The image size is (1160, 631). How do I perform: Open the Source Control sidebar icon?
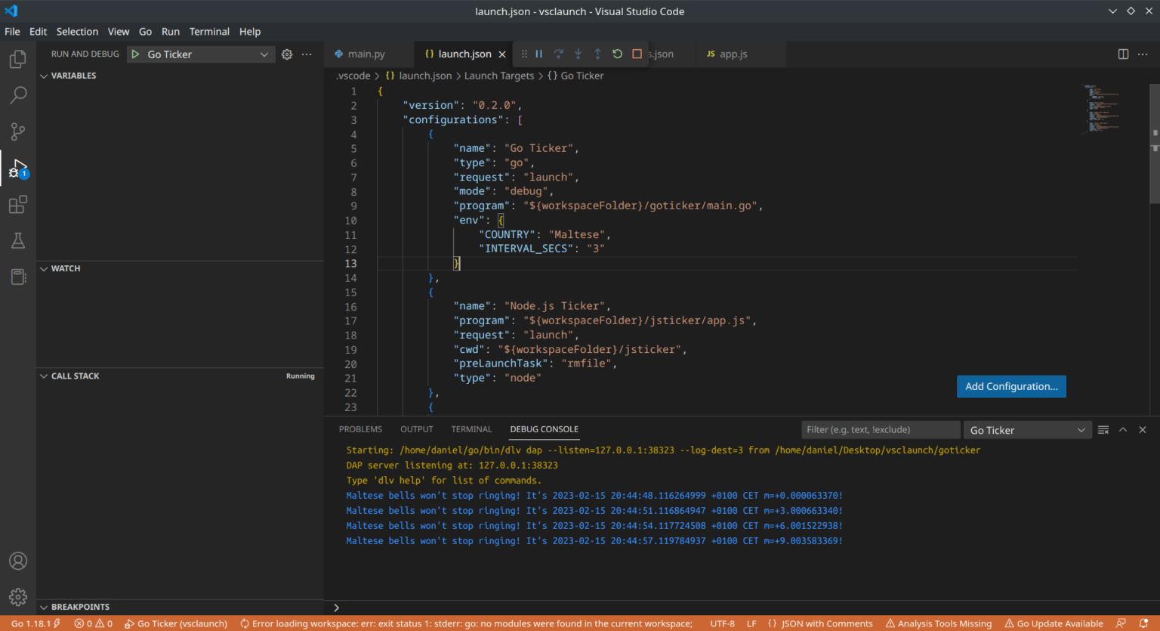coord(18,131)
